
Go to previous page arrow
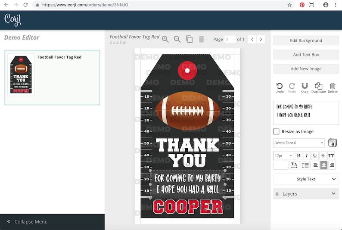[x=252, y=39]
